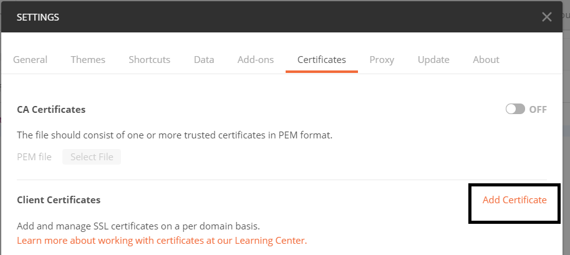Screen dimensions: 570x255
Task: Click the PEM format description text
Action: coord(175,135)
